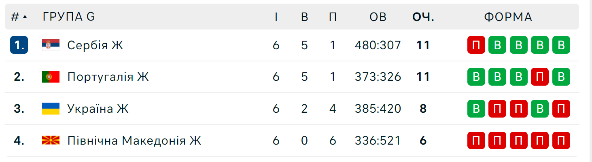Click North Macedonia's last red П form badge
This screenshot has height=162, width=592.
tap(561, 141)
